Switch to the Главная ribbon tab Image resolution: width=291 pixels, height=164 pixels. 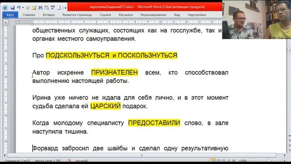(29, 15)
